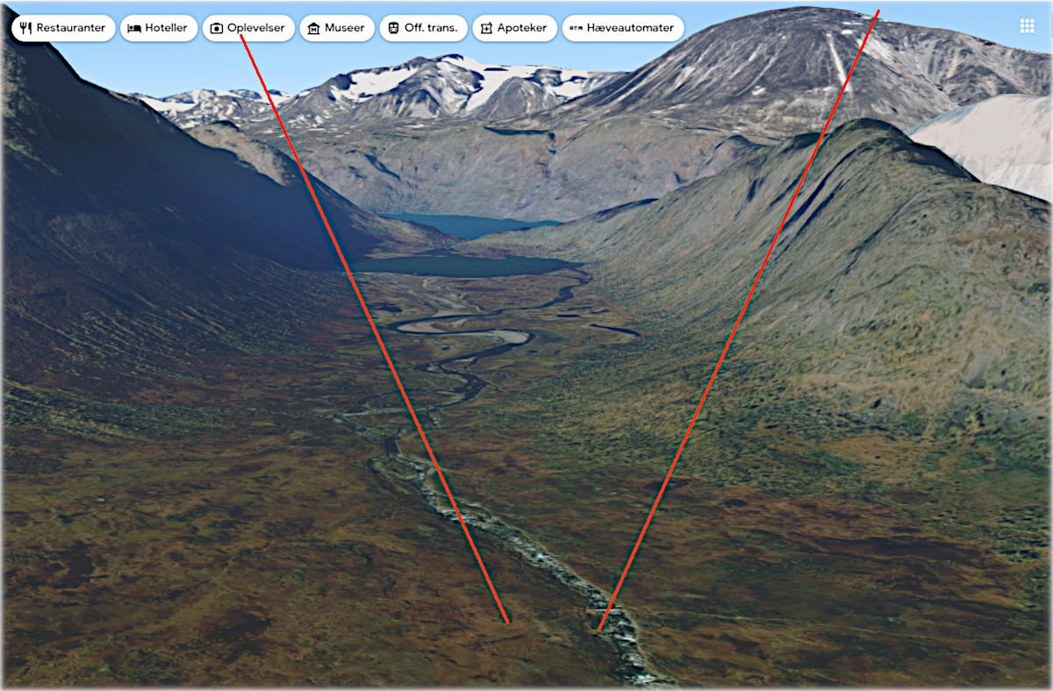Click the bottom endpoint of the left red line
Viewport: 1053px width, 691px height.
(507, 622)
